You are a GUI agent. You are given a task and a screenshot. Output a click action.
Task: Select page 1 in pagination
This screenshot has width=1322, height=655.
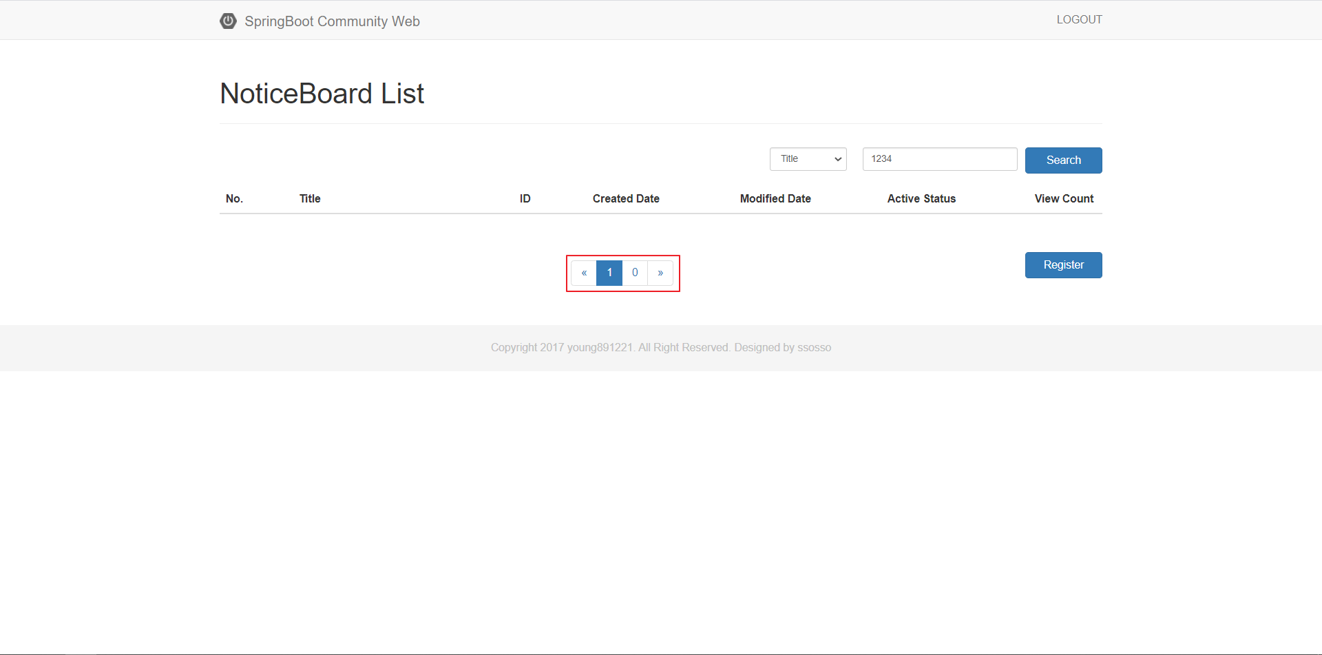609,273
